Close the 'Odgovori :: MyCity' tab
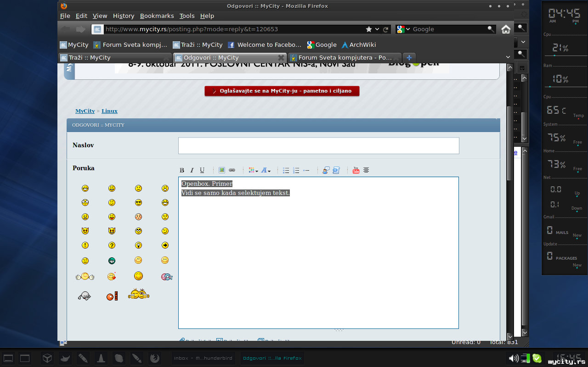The image size is (588, 367). pyautogui.click(x=281, y=58)
